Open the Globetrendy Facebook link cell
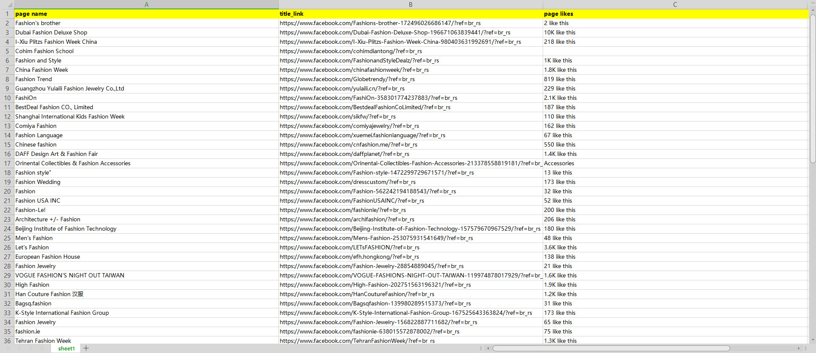This screenshot has width=816, height=353. pos(411,79)
